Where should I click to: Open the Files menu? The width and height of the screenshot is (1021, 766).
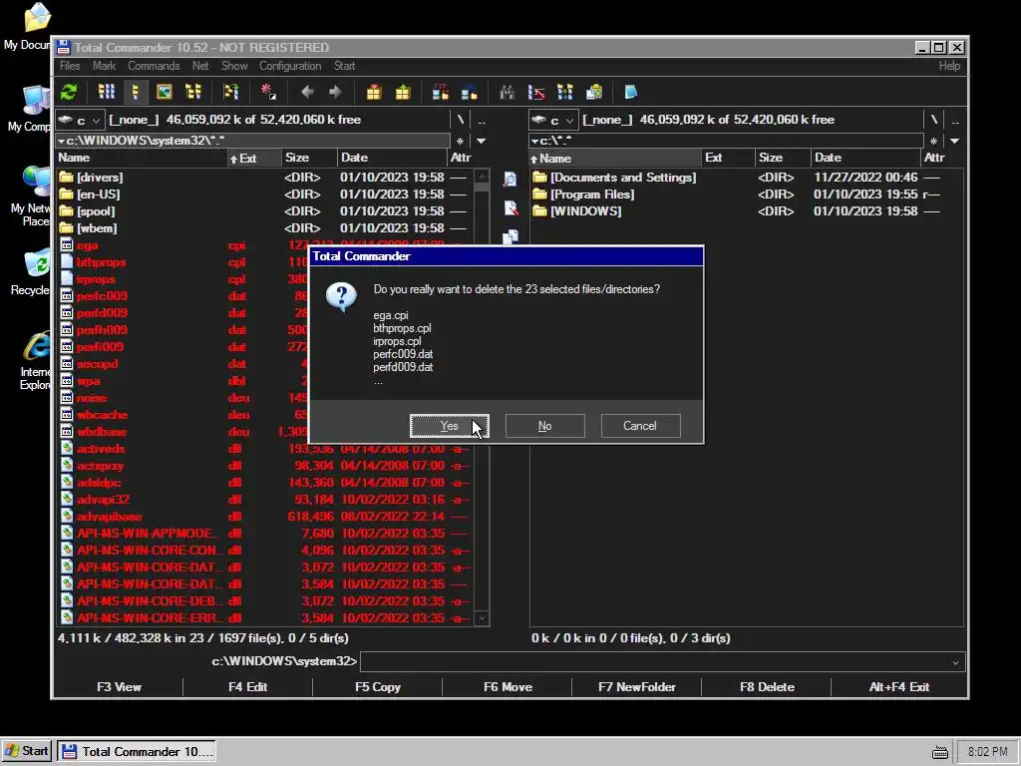[70, 66]
